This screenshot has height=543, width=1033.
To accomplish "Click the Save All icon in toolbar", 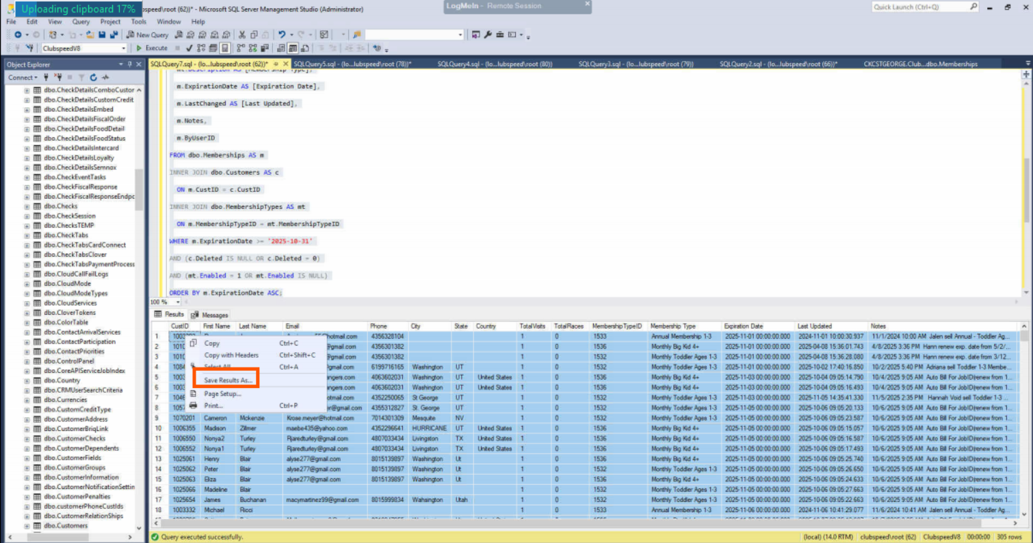I will (113, 35).
